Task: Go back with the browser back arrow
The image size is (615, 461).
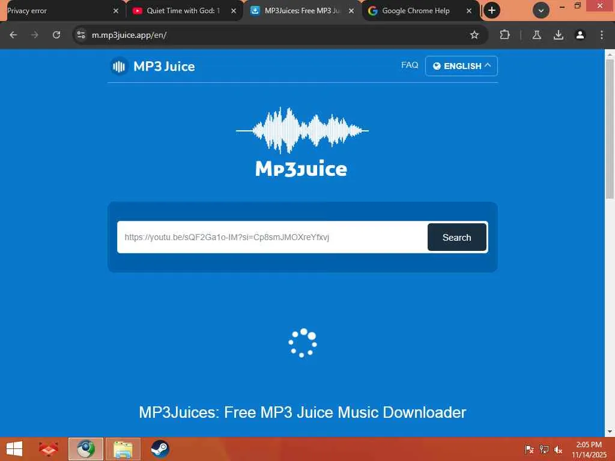Action: (x=13, y=35)
